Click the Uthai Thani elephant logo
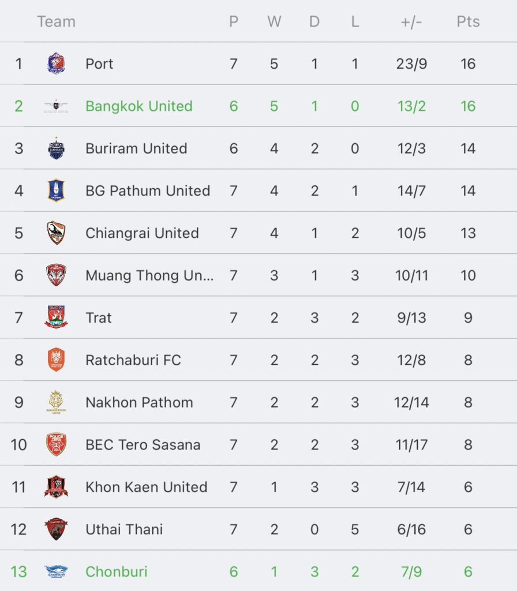517x591 pixels. point(56,529)
